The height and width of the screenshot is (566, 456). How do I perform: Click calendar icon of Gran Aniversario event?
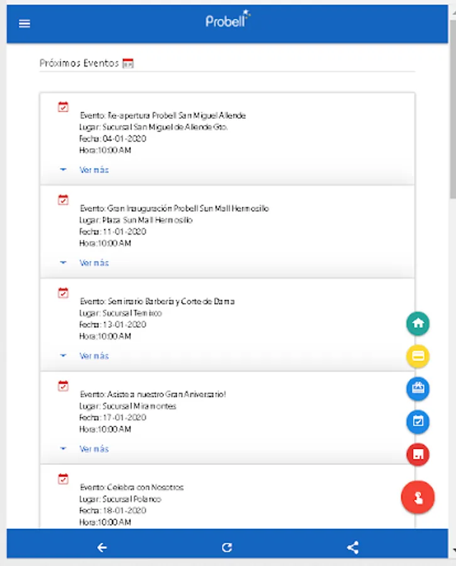[x=63, y=386]
